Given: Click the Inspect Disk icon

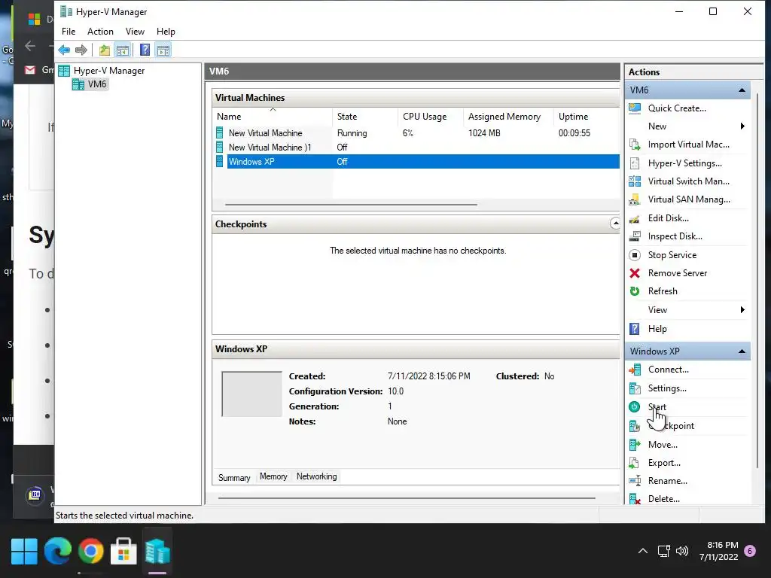Looking at the screenshot, I should point(635,236).
